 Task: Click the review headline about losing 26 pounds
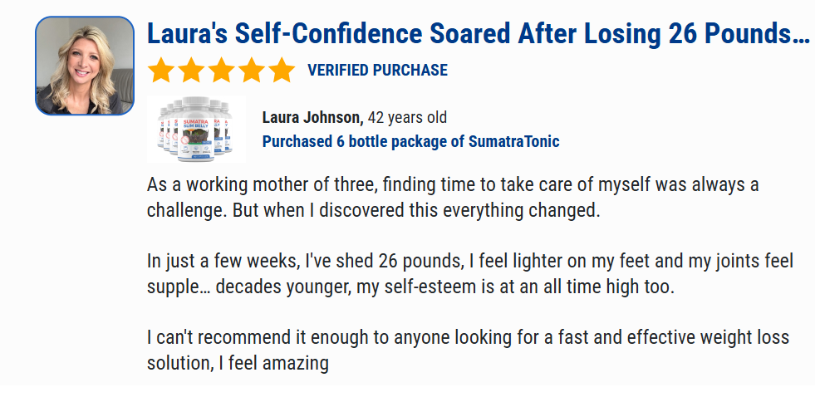point(479,34)
